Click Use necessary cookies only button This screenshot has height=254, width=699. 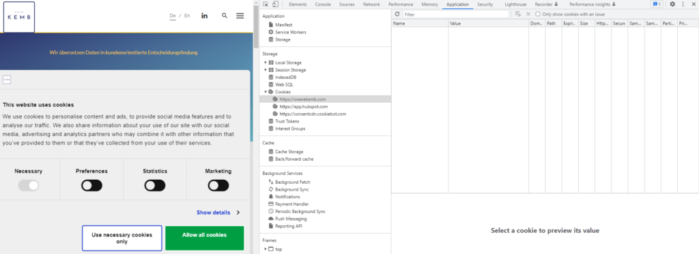coord(122,238)
